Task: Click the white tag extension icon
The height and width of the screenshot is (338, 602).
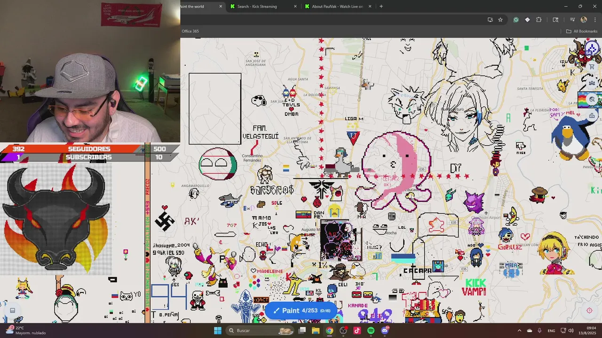Action: (x=527, y=20)
